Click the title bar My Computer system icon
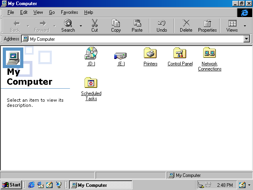 (x=4, y=4)
